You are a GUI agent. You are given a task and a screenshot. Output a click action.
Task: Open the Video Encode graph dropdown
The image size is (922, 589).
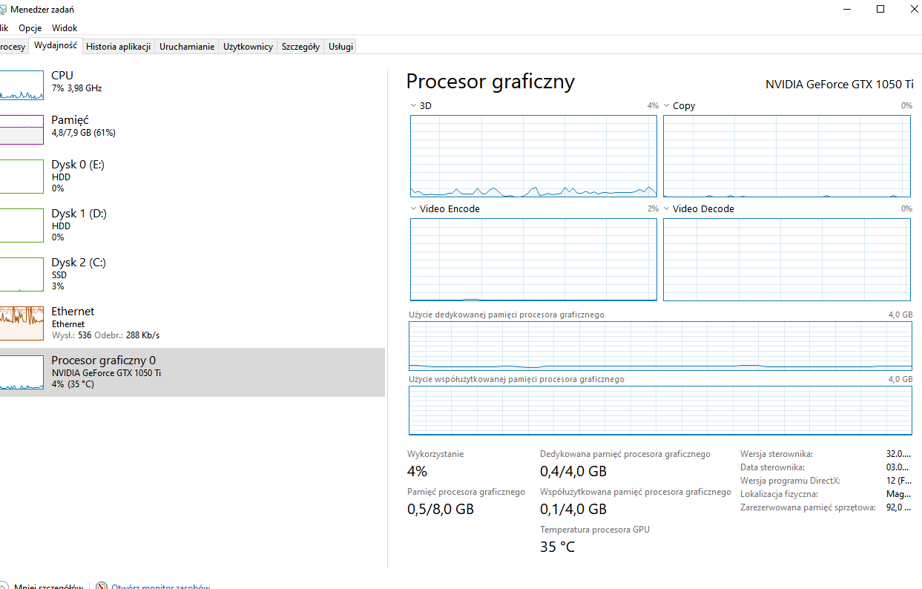pos(413,209)
